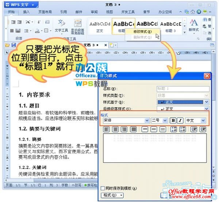
Task: Toggle the 改写 overwrite mode in the status bar
Action: coord(77,185)
